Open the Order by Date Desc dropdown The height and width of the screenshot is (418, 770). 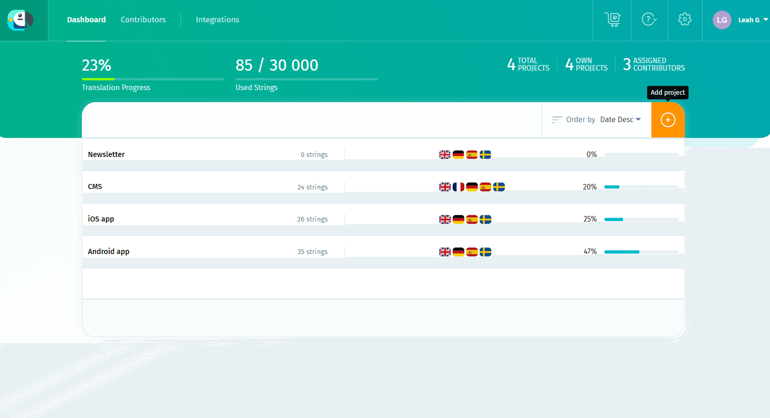[620, 119]
